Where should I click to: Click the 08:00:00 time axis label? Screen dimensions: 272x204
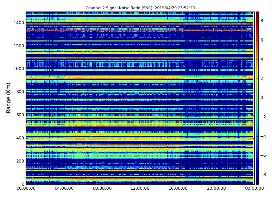(102, 188)
